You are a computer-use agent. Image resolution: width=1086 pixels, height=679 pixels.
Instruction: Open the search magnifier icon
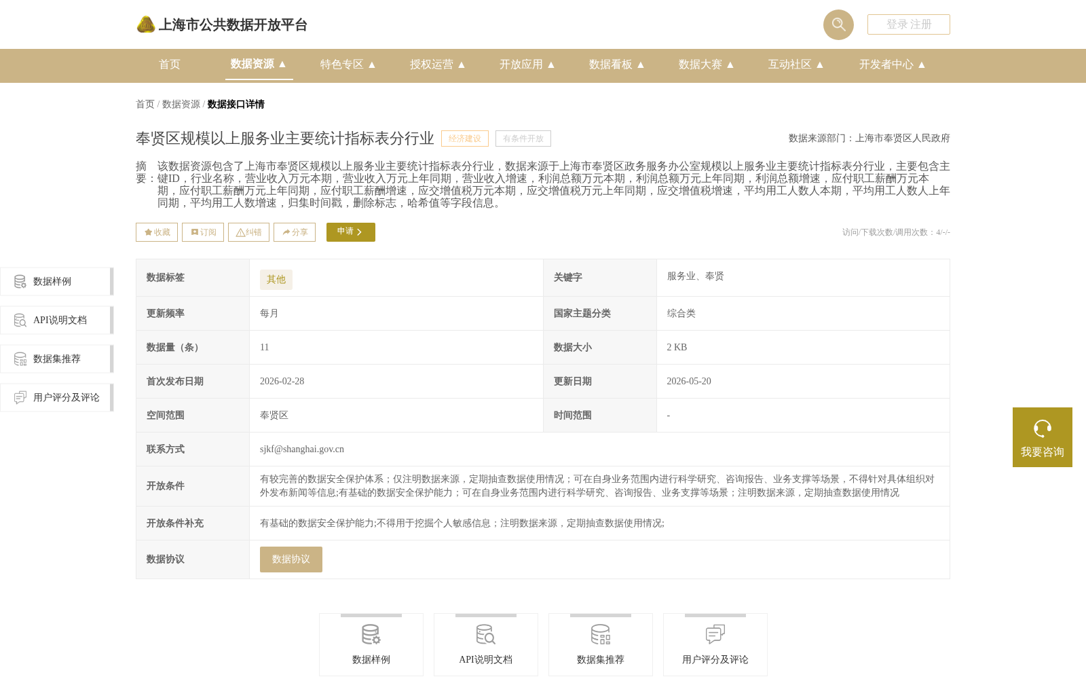click(x=838, y=24)
